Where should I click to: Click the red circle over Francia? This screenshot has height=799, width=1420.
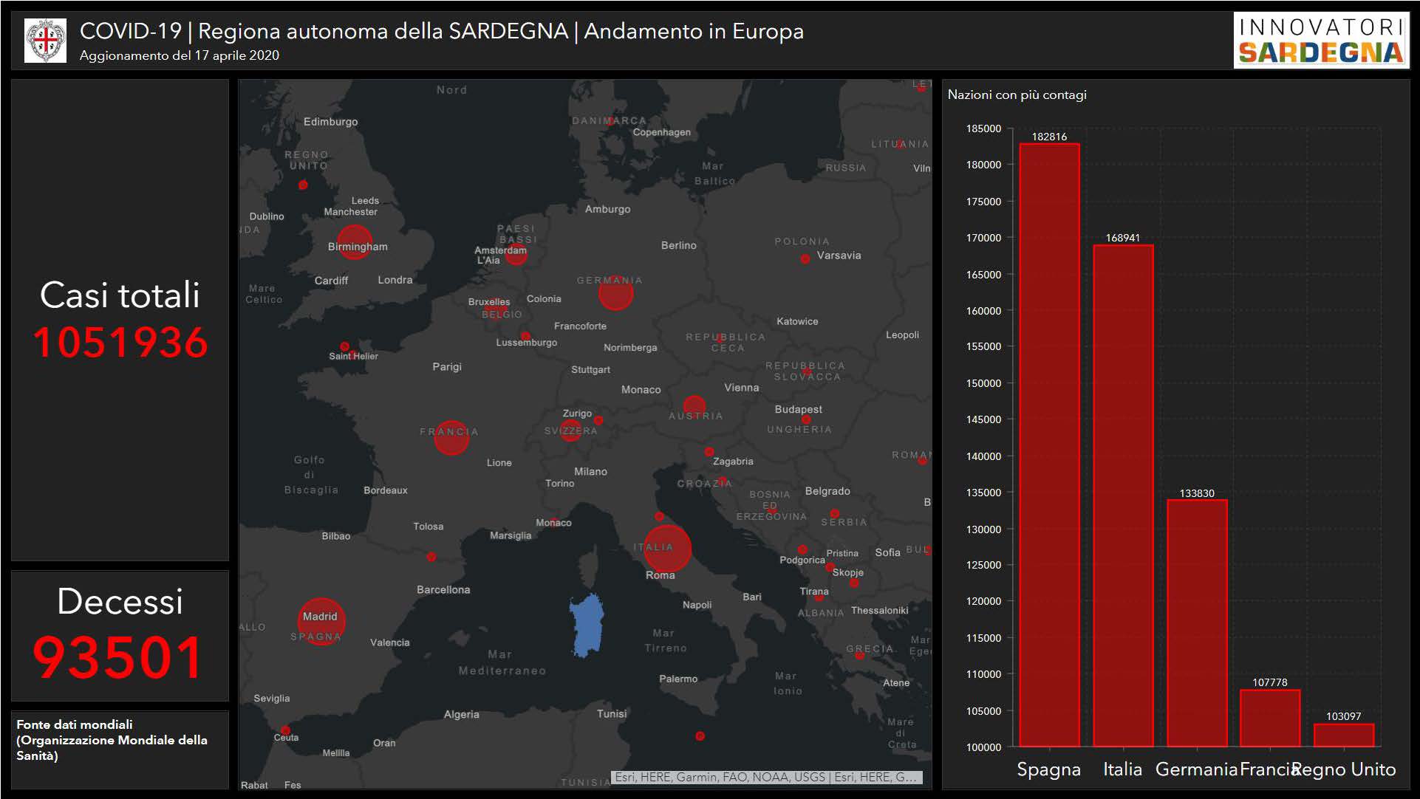(x=451, y=437)
